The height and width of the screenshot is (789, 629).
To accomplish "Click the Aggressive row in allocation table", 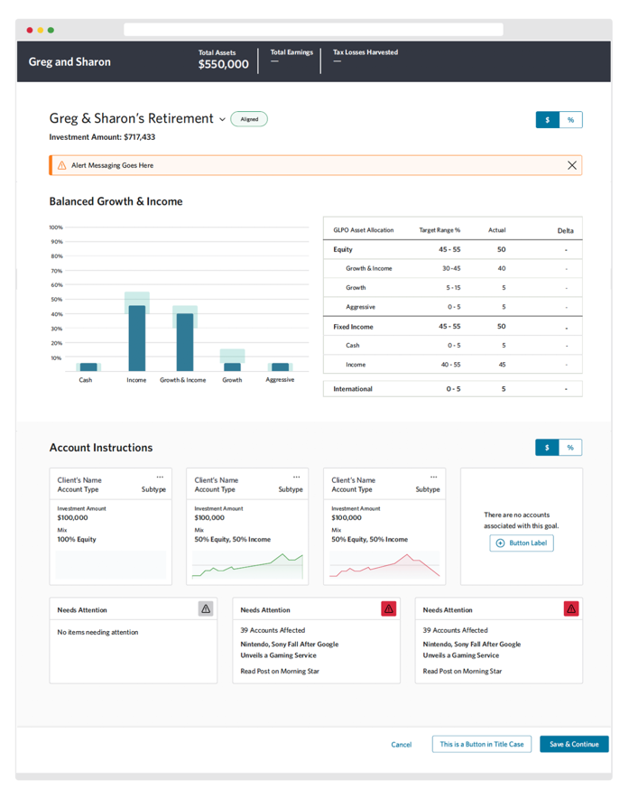I will (452, 306).
